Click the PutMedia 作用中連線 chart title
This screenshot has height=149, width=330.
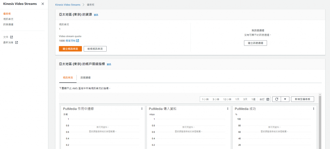[78, 109]
